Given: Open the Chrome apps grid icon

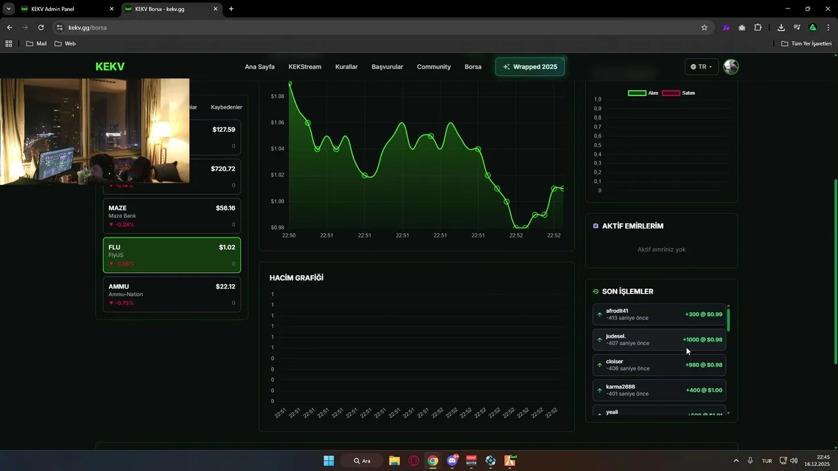Looking at the screenshot, I should click(9, 43).
